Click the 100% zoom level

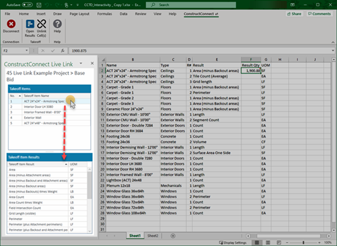328,243
